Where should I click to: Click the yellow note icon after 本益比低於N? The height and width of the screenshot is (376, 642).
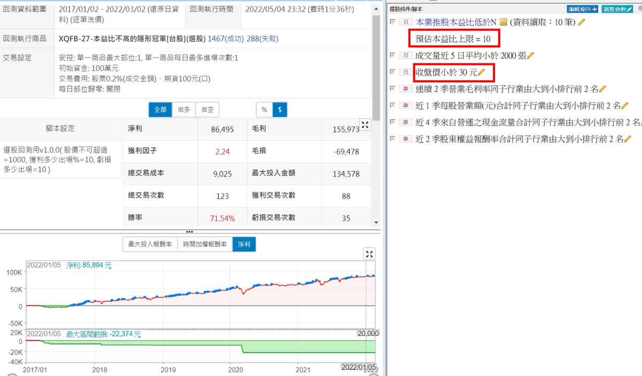[503, 22]
